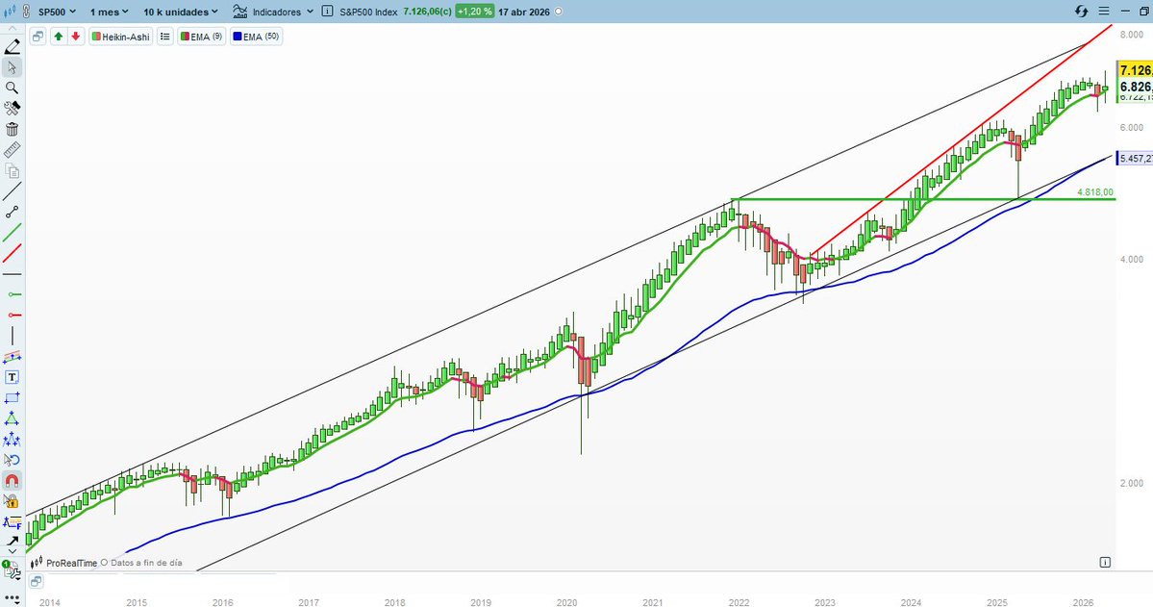Image resolution: width=1153 pixels, height=607 pixels.
Task: Collapse toolbar with top chevron arrow
Action: (12, 30)
